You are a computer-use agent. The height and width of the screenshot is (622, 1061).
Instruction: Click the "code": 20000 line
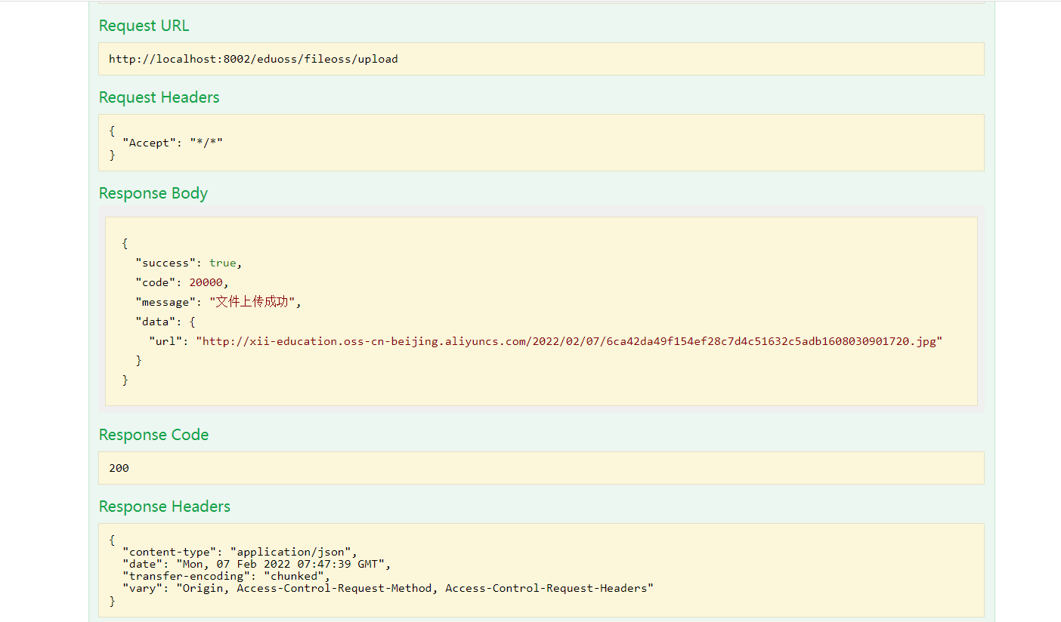[x=181, y=282]
